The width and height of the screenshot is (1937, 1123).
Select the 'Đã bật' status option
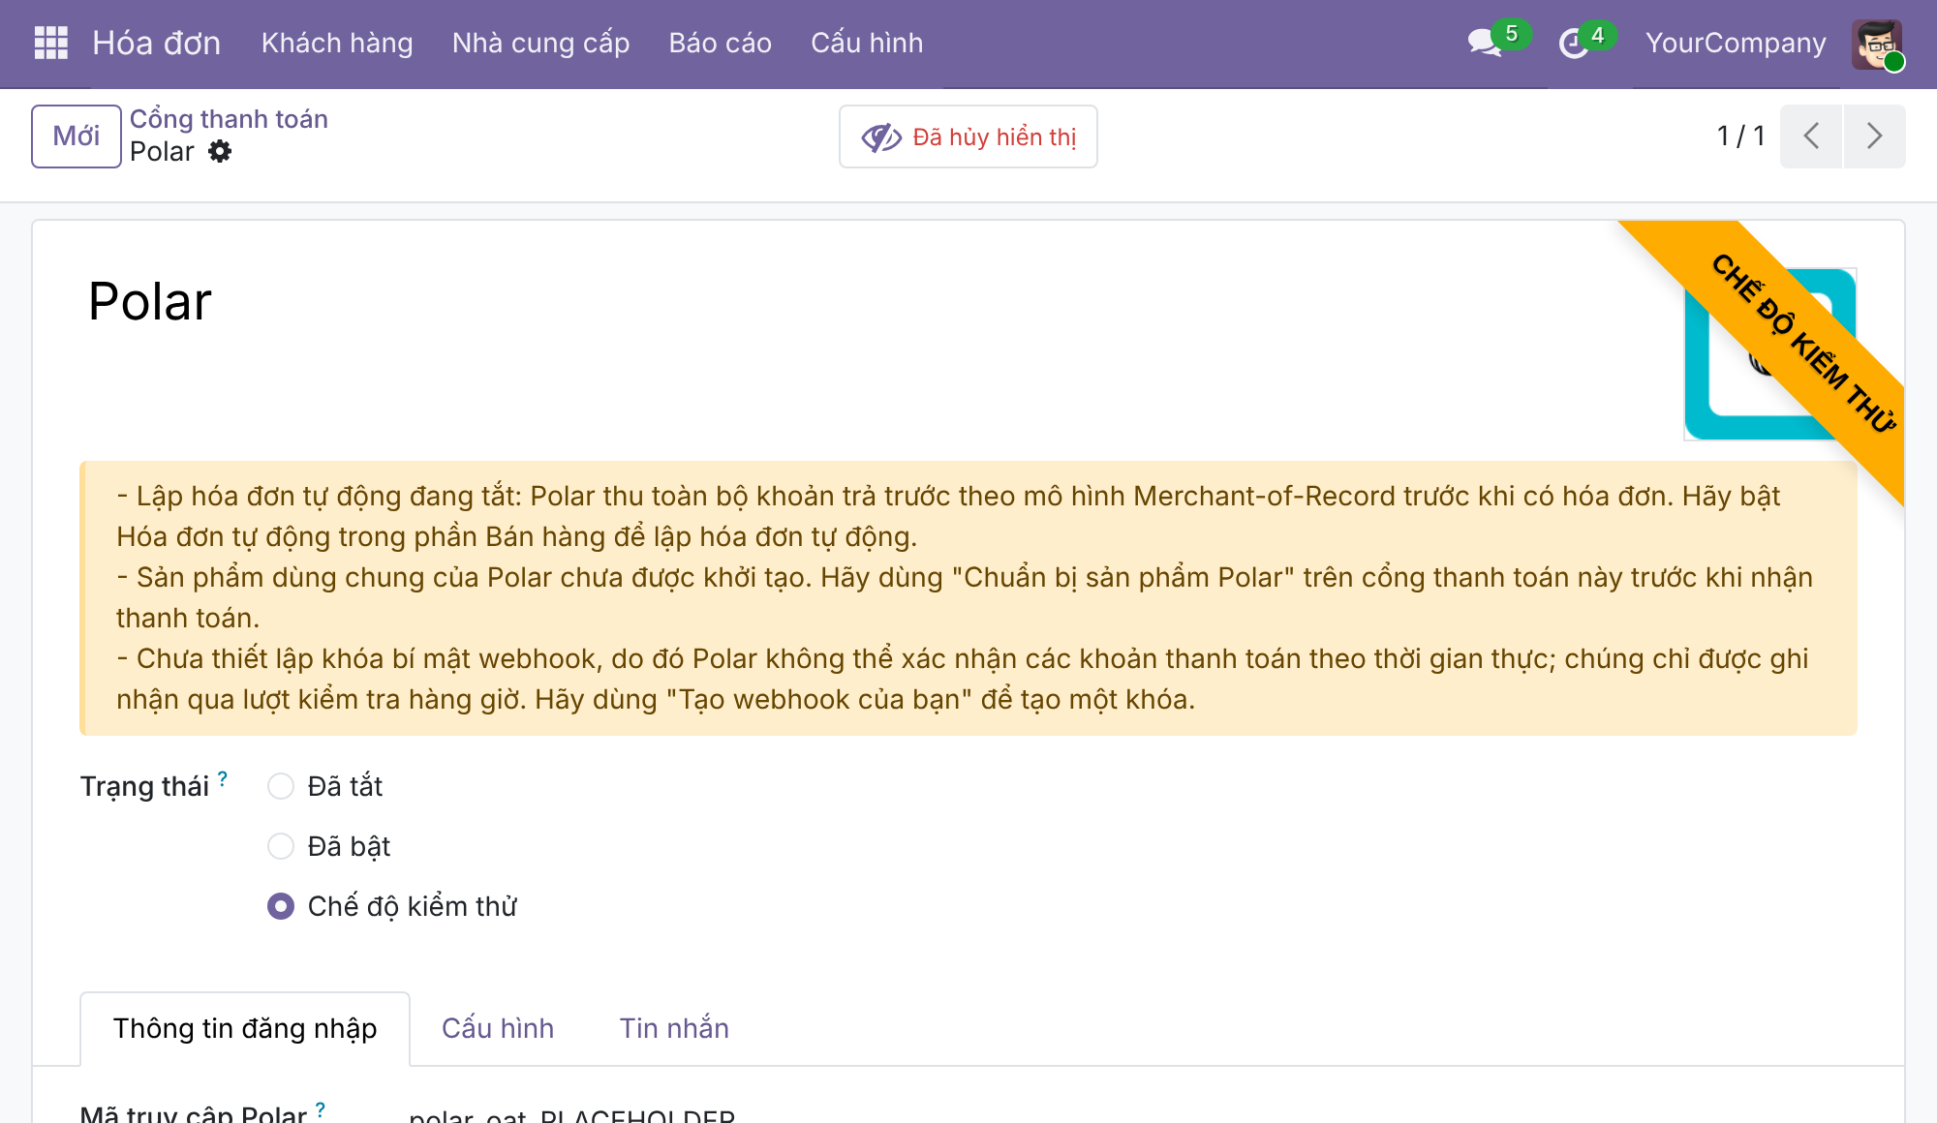point(281,846)
